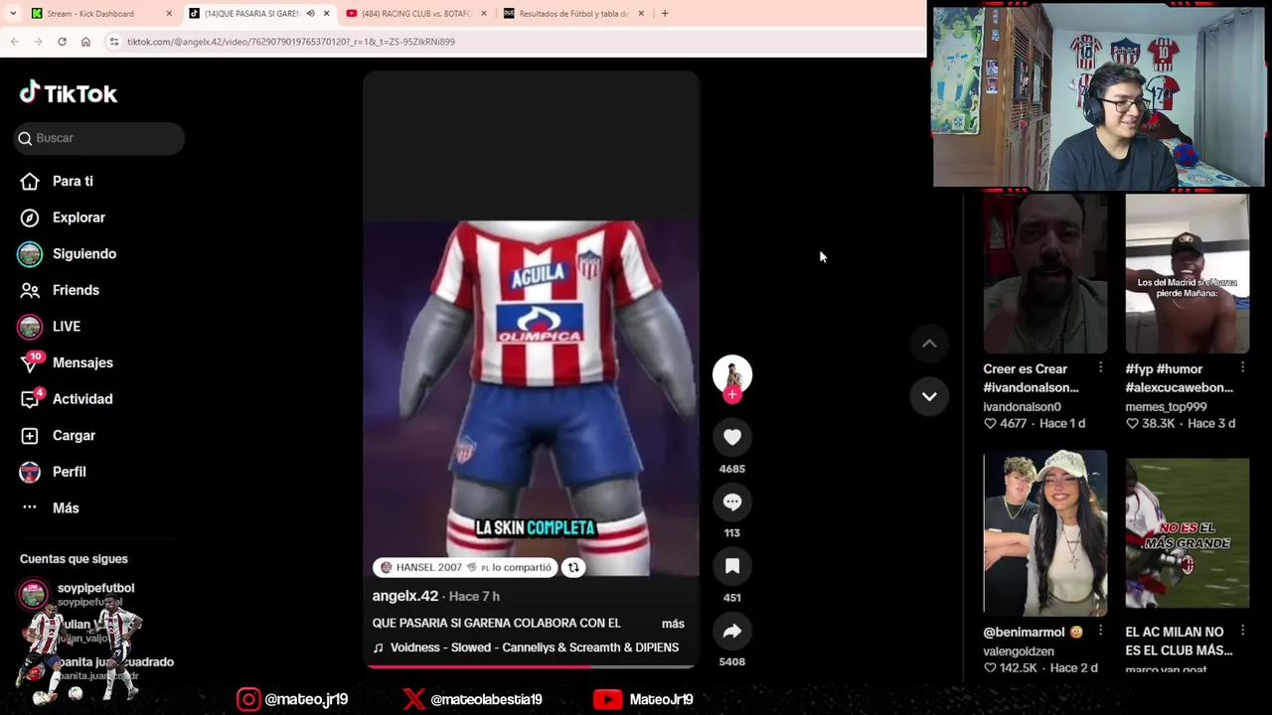Open the comments with 113 count

[732, 501]
